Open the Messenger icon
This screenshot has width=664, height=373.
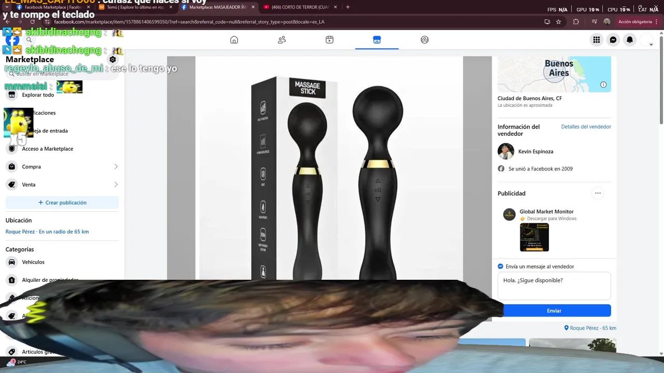[613, 40]
